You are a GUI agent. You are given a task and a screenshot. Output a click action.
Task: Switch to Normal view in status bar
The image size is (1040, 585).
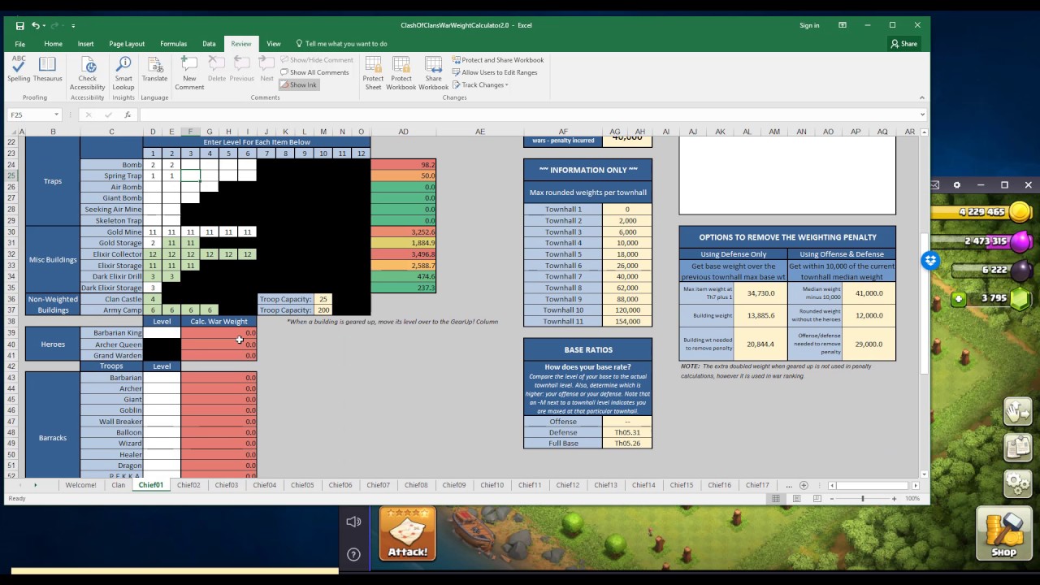pos(776,498)
